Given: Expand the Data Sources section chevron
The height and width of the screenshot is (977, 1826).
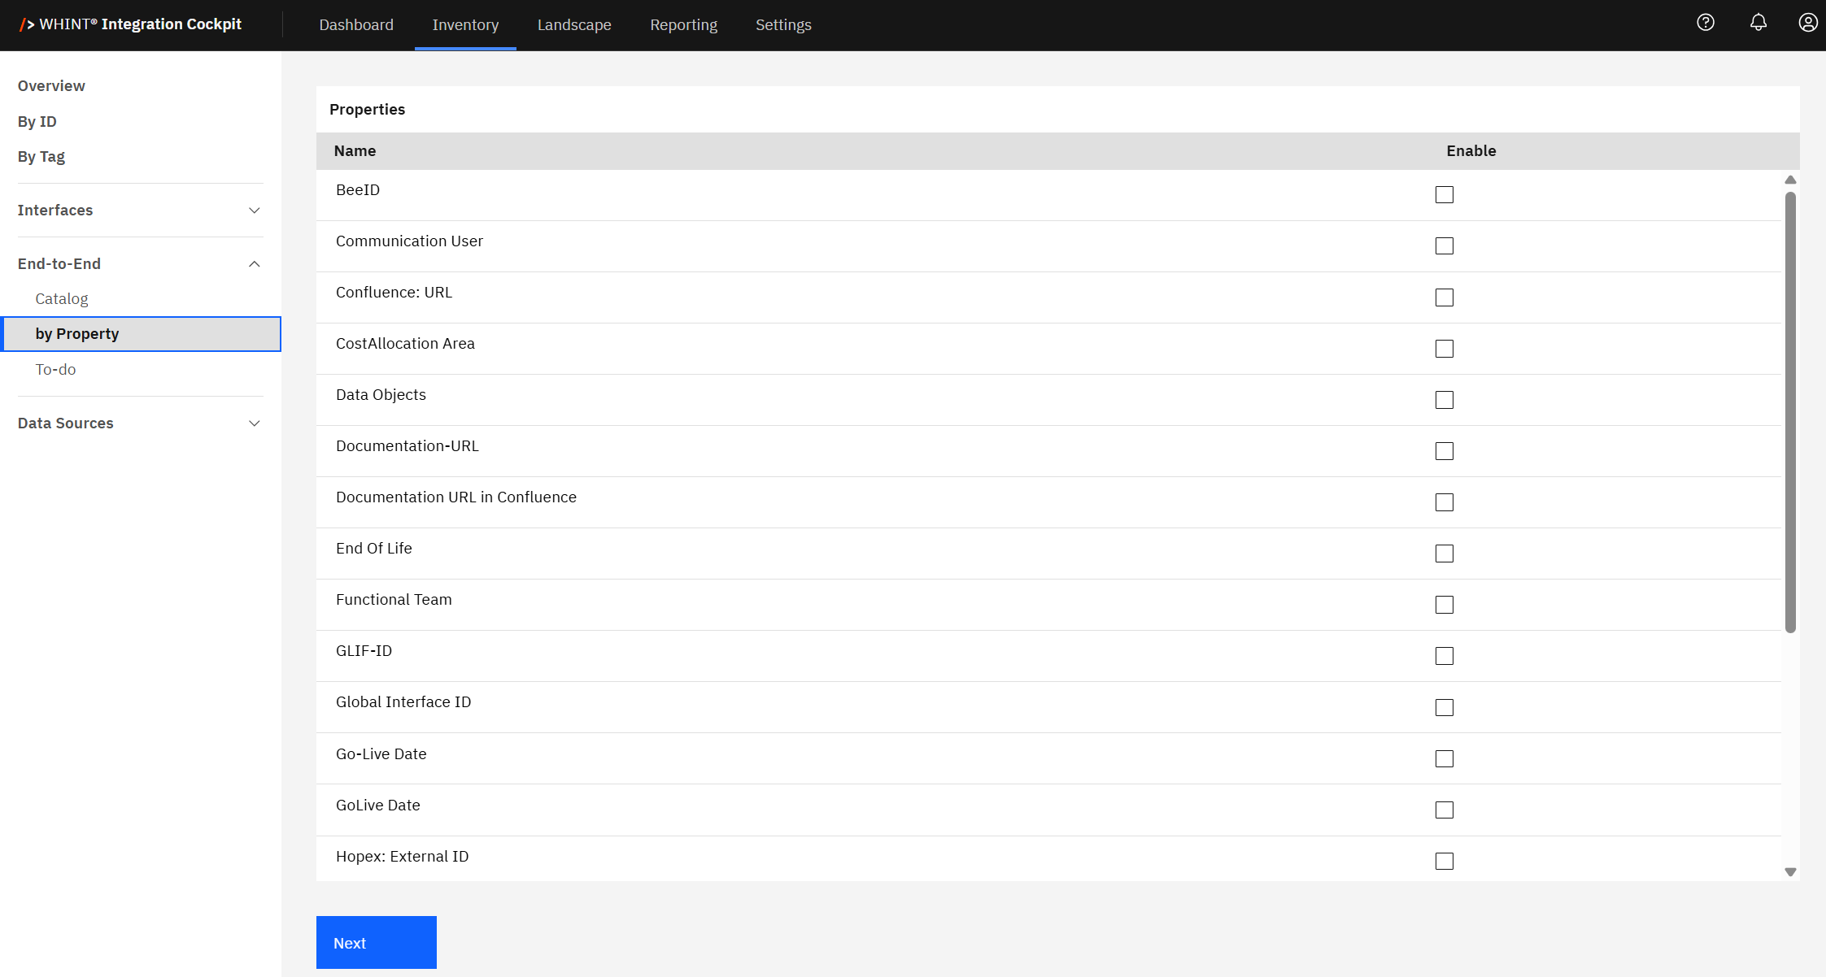Looking at the screenshot, I should [x=254, y=423].
